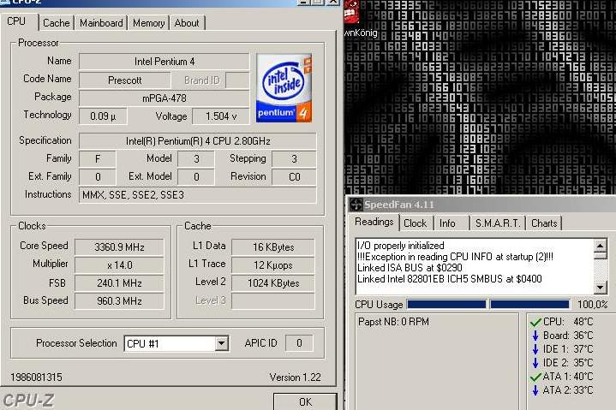
Task: Click the Technology value 0.09 µ
Action: click(x=103, y=116)
